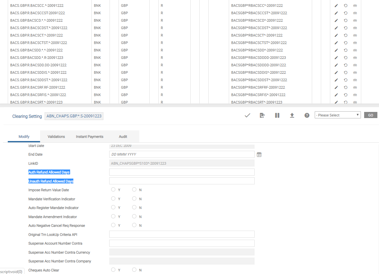Image resolution: width=379 pixels, height=274 pixels.
Task: Click reverse icon for BACS.GBP.R.BACSDDIS.*-20091222 row
Action: point(345,72)
